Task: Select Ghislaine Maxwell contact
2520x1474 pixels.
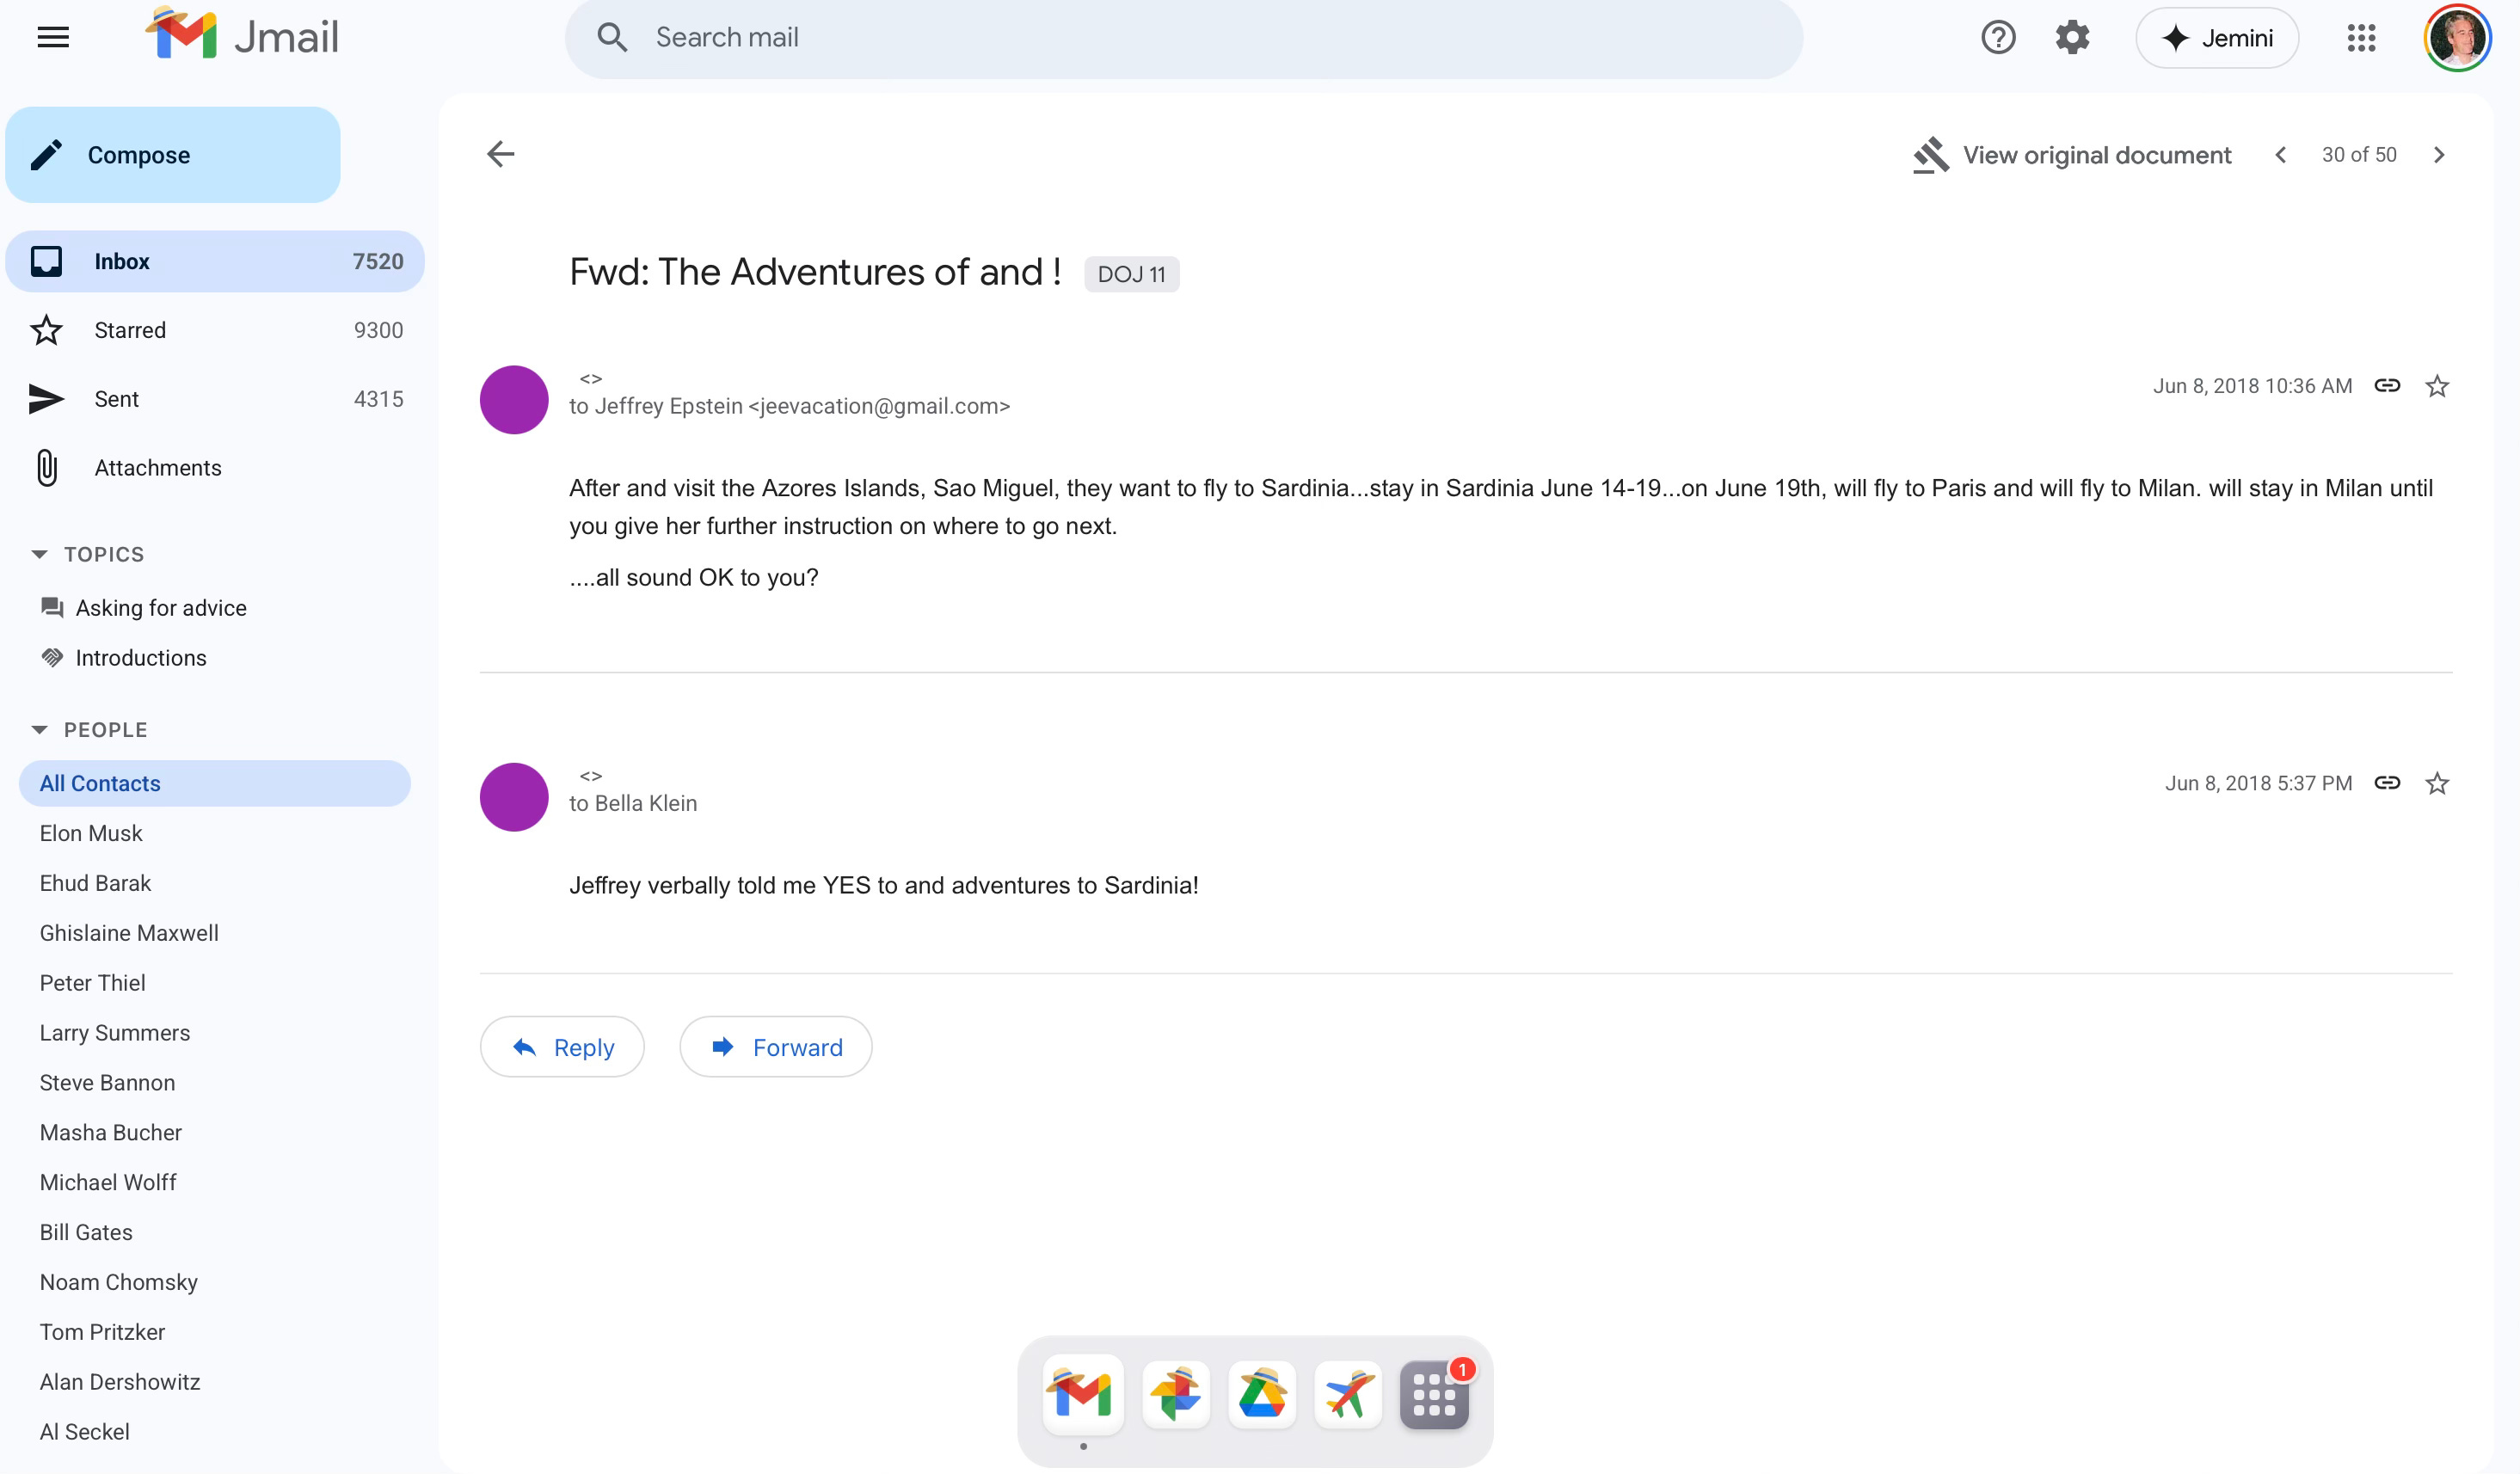Action: tap(129, 933)
